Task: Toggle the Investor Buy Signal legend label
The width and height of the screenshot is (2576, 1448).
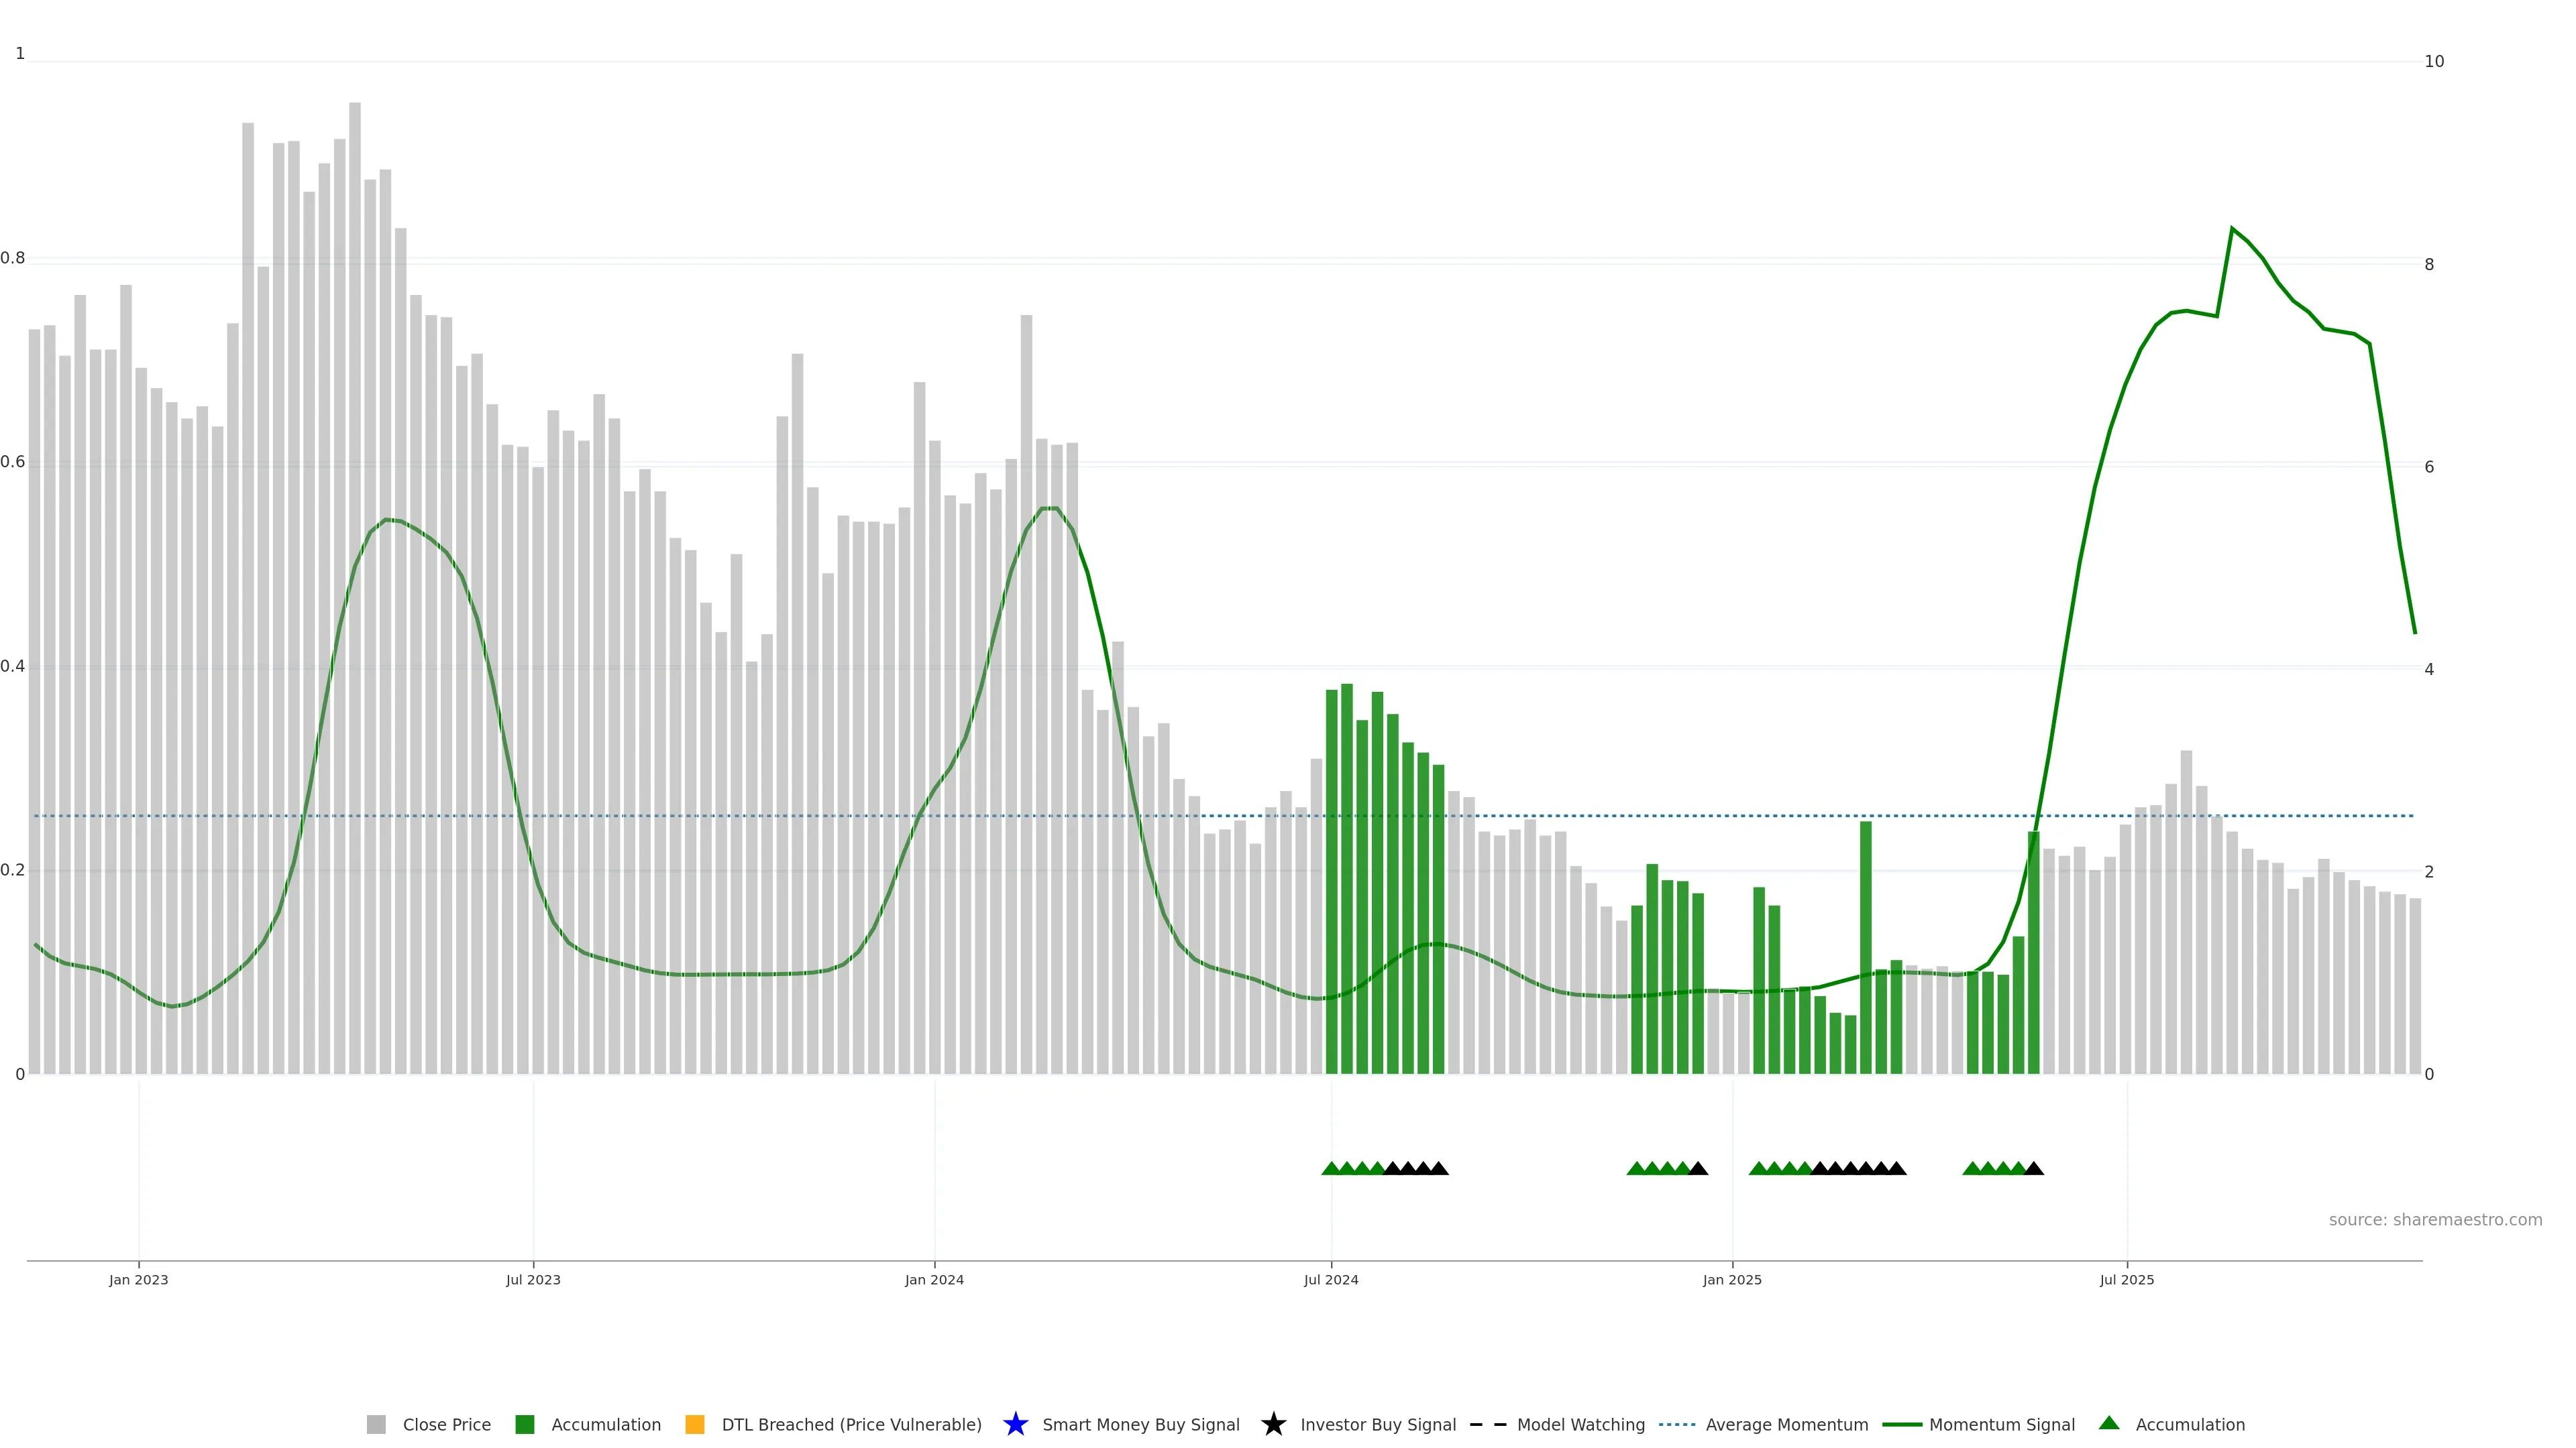Action: pos(1377,1424)
